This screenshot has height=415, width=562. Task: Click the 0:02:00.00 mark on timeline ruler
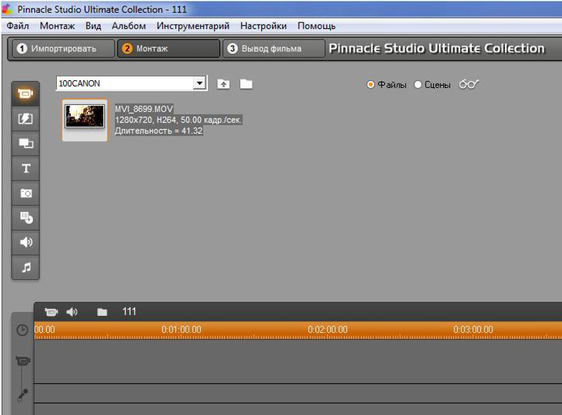pos(327,329)
